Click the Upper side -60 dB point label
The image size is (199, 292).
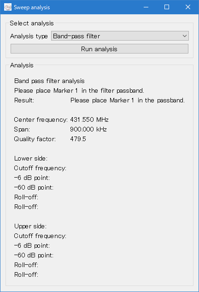coord(34,255)
